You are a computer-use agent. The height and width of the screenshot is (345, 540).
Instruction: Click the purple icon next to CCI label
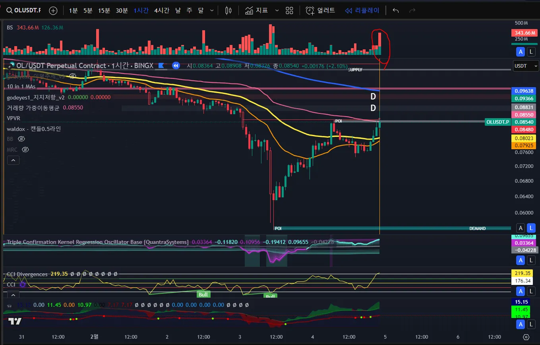tap(22, 285)
